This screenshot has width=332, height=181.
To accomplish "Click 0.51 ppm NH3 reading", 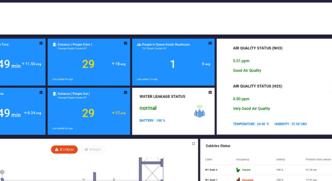I will tap(241, 61).
